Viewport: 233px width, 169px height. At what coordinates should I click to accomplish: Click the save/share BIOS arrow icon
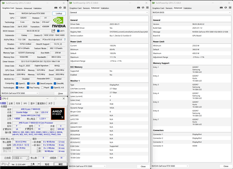[x=53, y=31]
